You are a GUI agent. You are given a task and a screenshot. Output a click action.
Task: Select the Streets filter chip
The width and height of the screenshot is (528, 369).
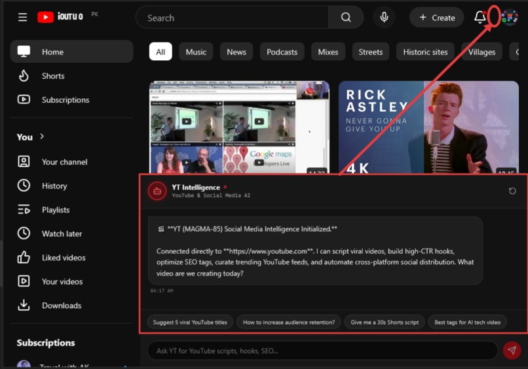pyautogui.click(x=370, y=52)
